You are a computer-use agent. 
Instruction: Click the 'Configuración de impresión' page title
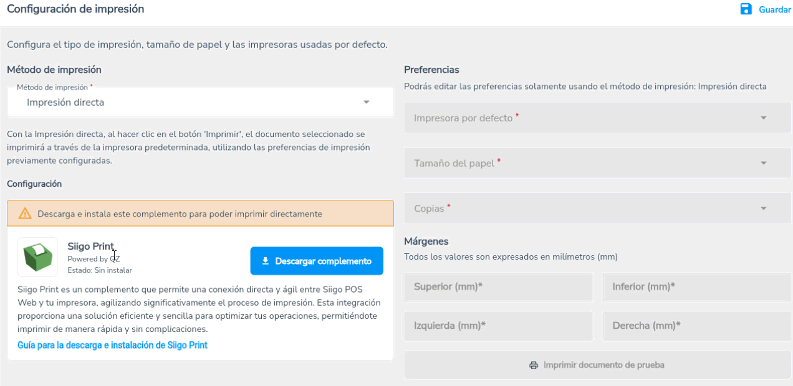pyautogui.click(x=75, y=9)
